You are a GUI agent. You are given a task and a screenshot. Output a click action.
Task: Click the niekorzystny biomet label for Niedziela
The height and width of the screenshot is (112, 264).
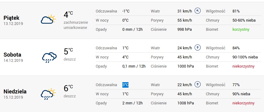(243, 103)
